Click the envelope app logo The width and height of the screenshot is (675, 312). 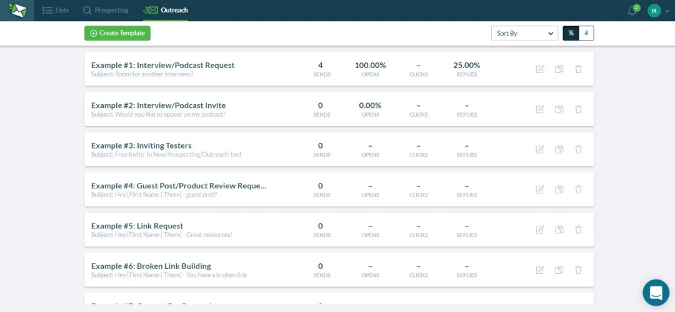pyautogui.click(x=17, y=10)
